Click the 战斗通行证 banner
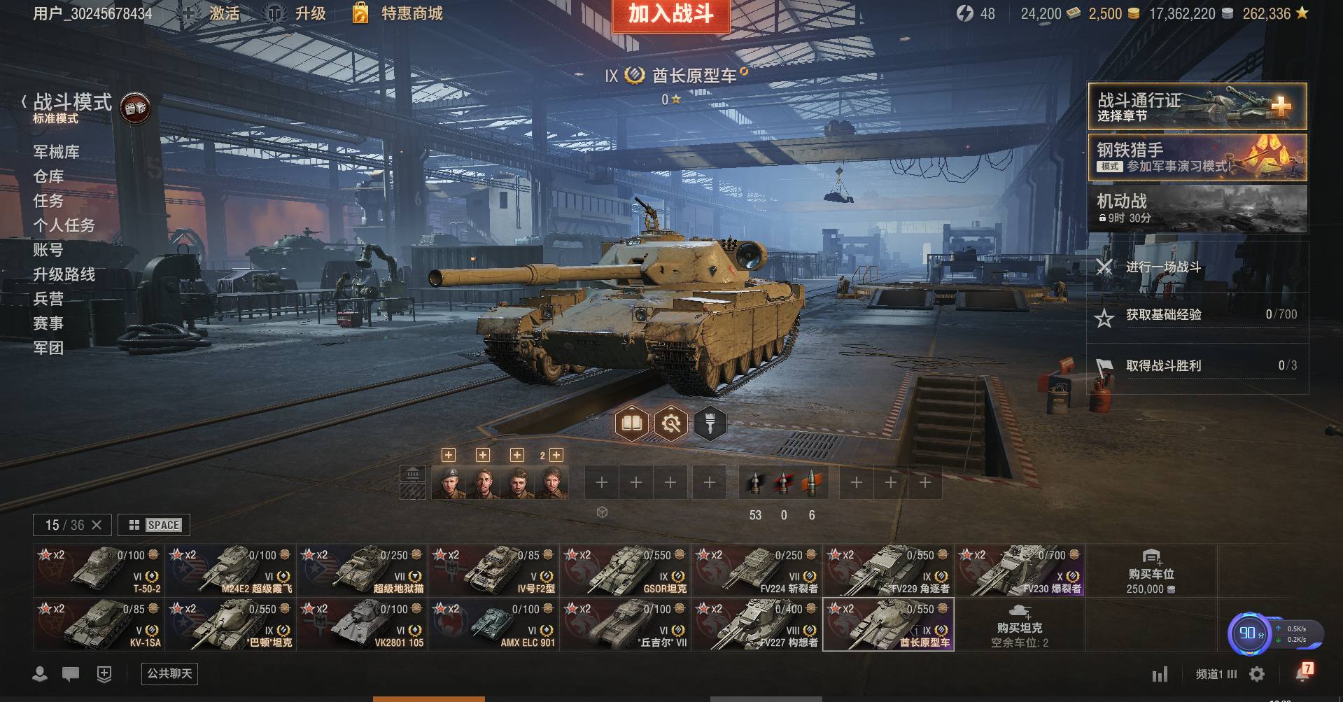 pos(1197,106)
